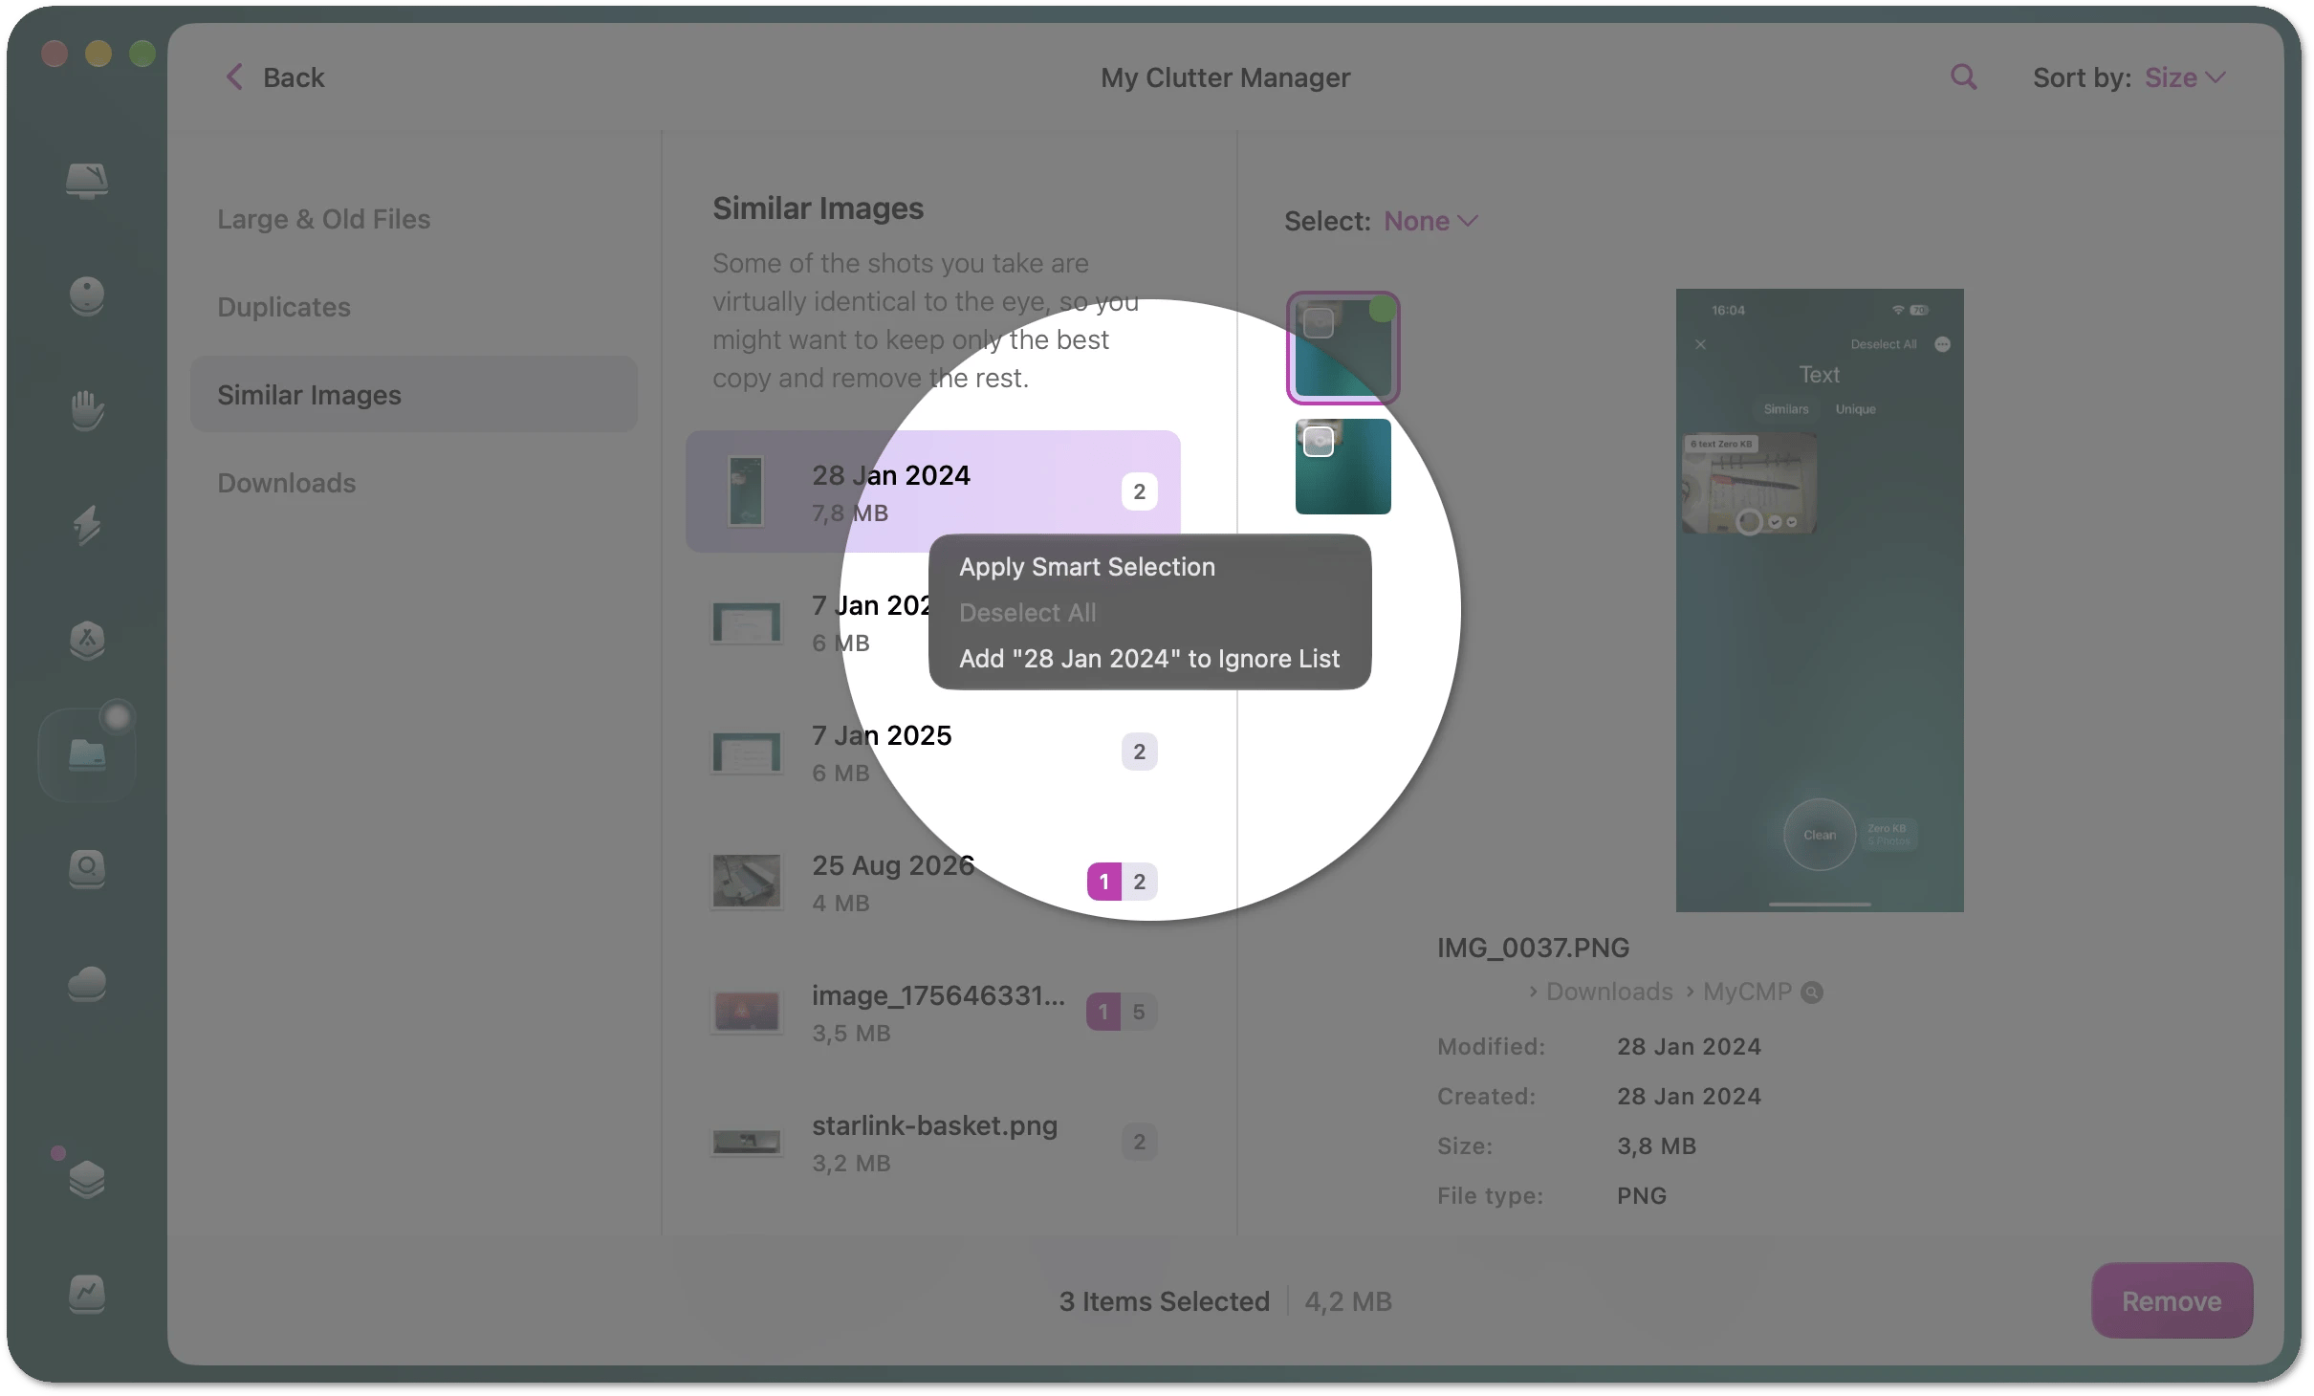The width and height of the screenshot is (2314, 1396).
Task: Reveal MyCMP folder with the magnifier icon
Action: (1812, 992)
